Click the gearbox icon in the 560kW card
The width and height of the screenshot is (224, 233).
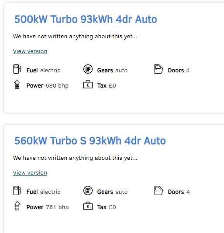[x=88, y=190]
